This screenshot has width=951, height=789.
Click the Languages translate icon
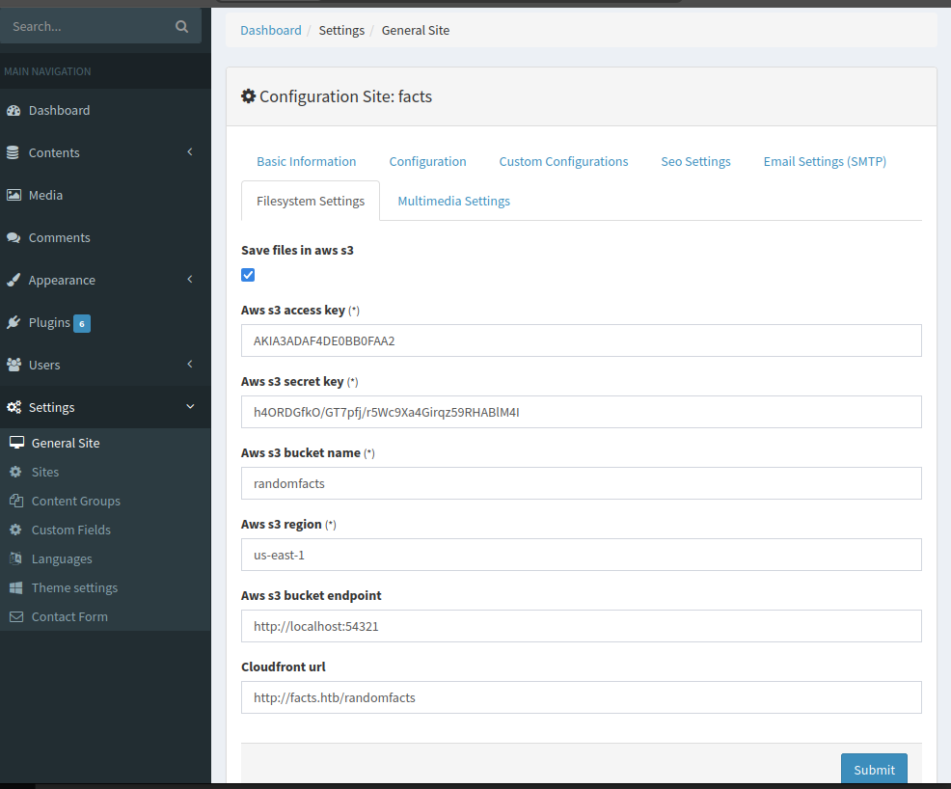click(15, 558)
